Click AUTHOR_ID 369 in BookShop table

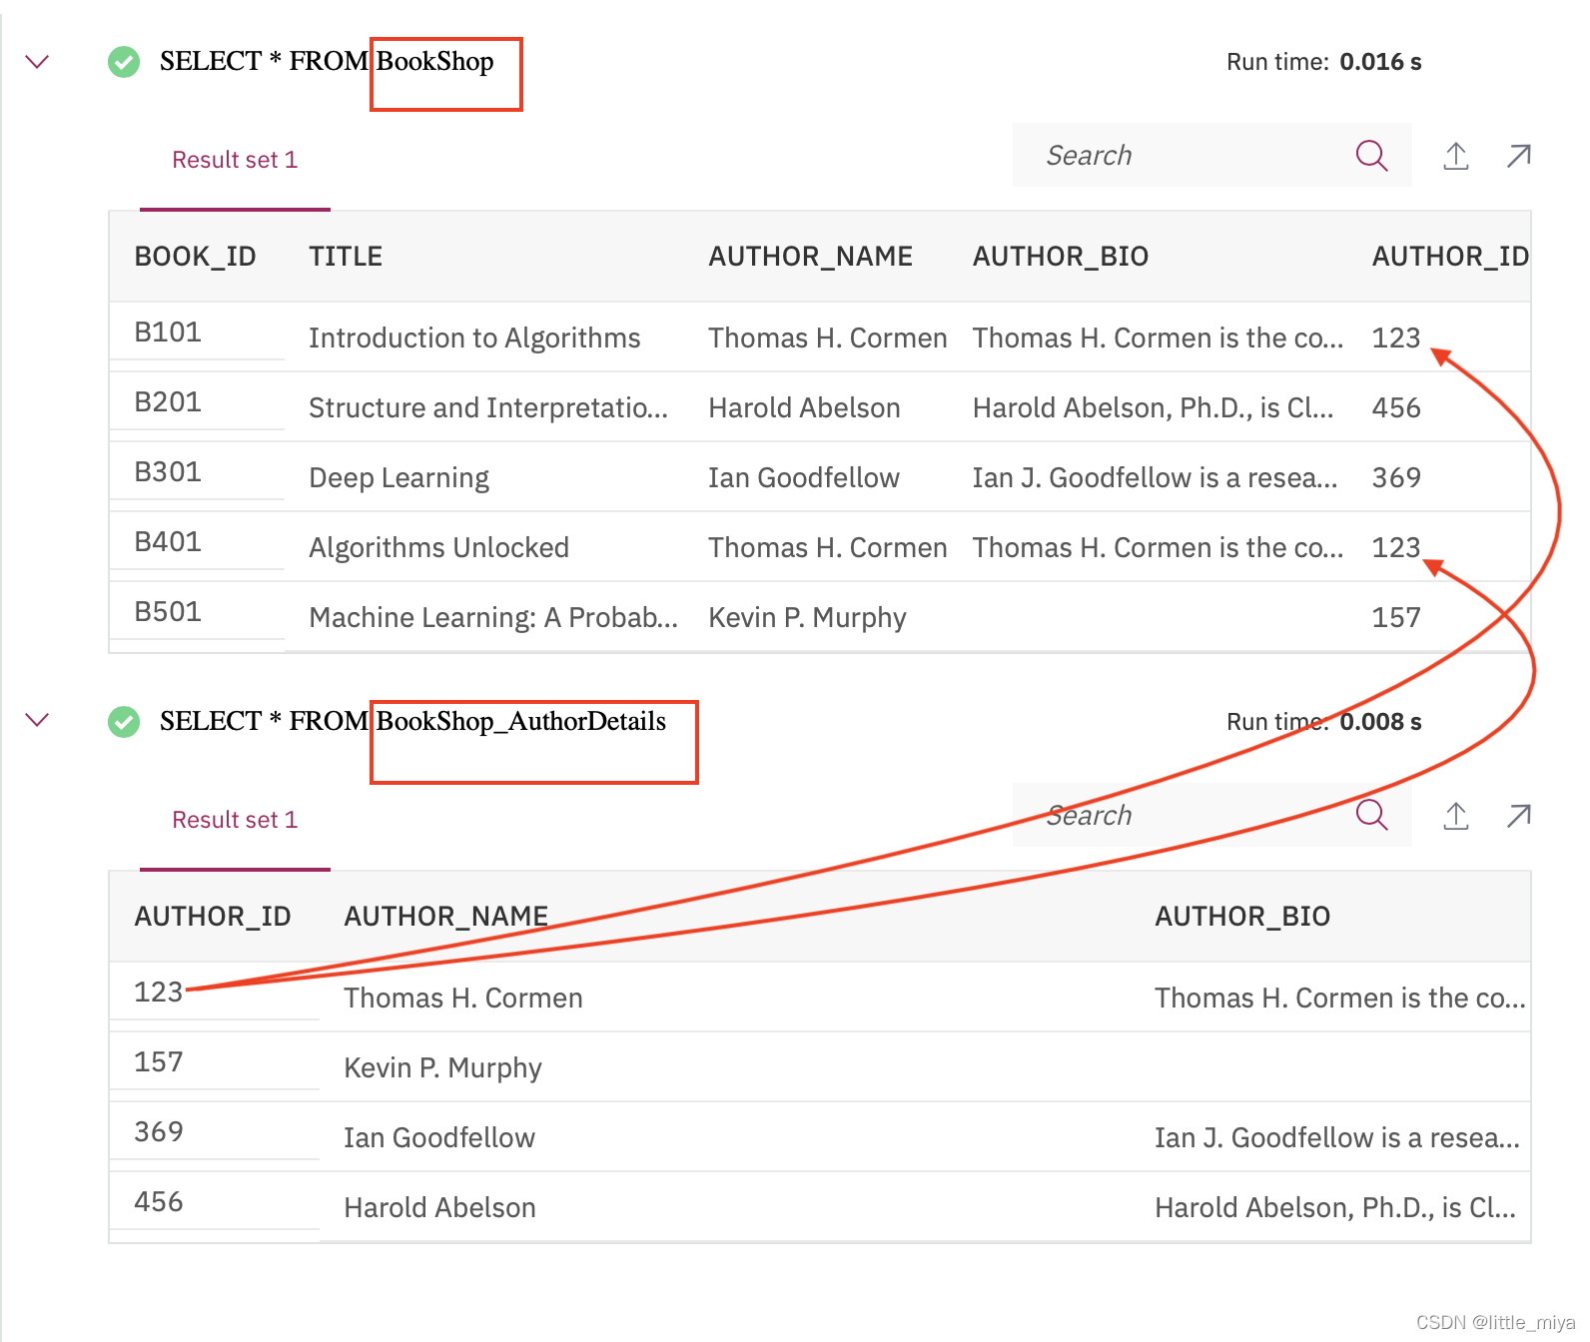pyautogui.click(x=1396, y=478)
